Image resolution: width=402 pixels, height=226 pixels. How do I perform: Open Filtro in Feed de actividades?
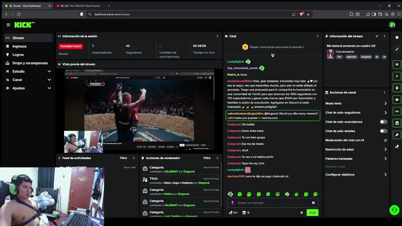pyautogui.click(x=123, y=158)
